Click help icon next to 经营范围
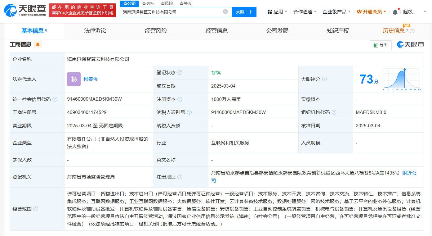This screenshot has height=236, width=432. [x=36, y=209]
